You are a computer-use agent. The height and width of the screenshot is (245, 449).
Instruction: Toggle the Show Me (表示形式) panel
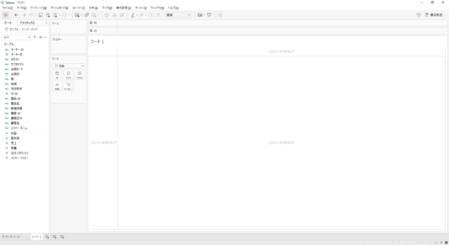click(434, 15)
